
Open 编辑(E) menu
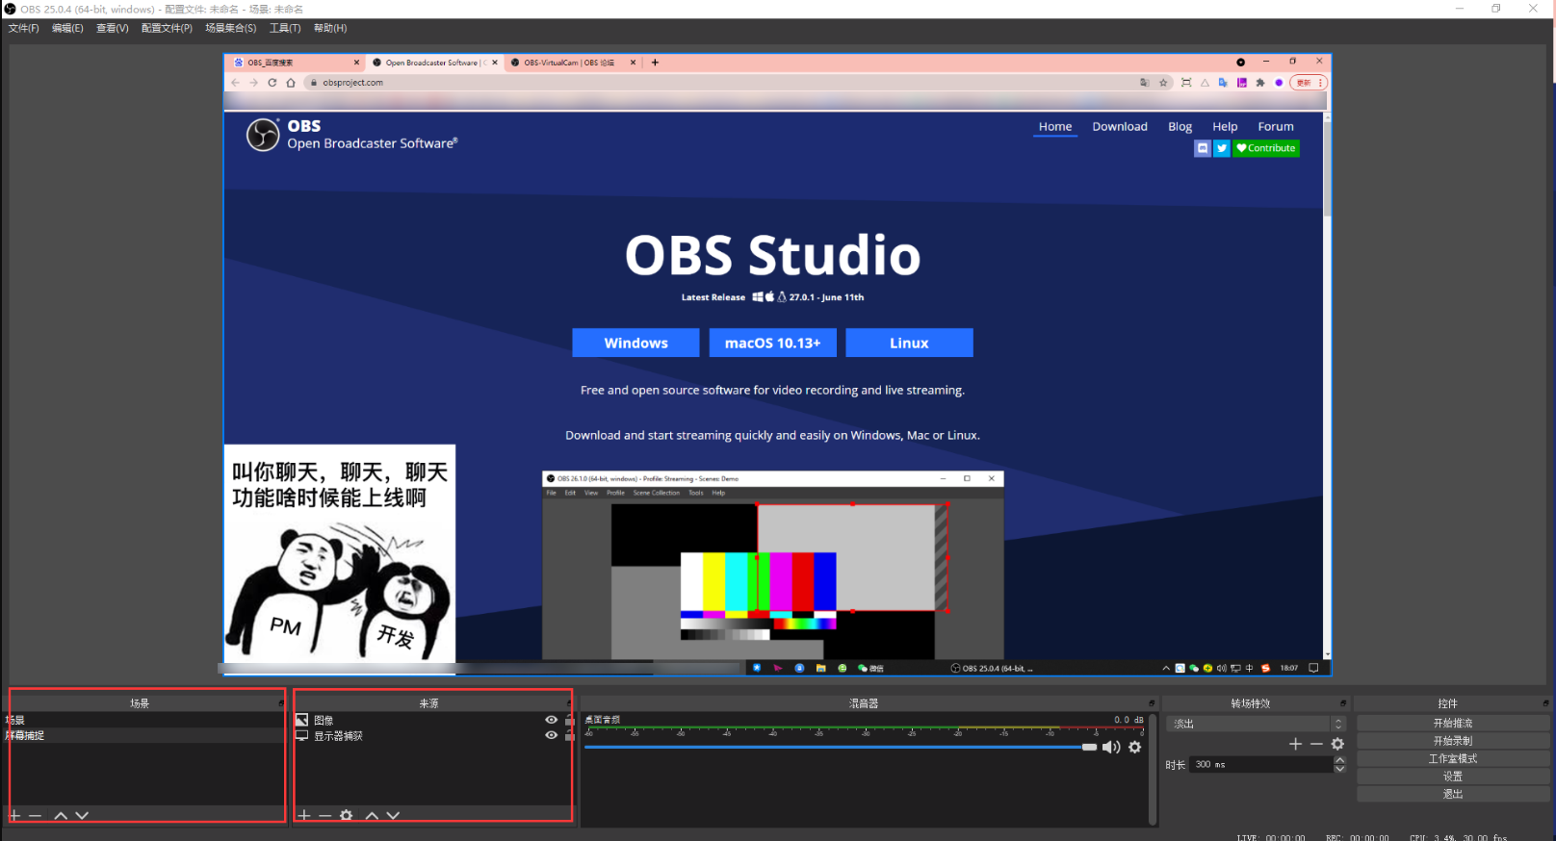click(x=67, y=28)
